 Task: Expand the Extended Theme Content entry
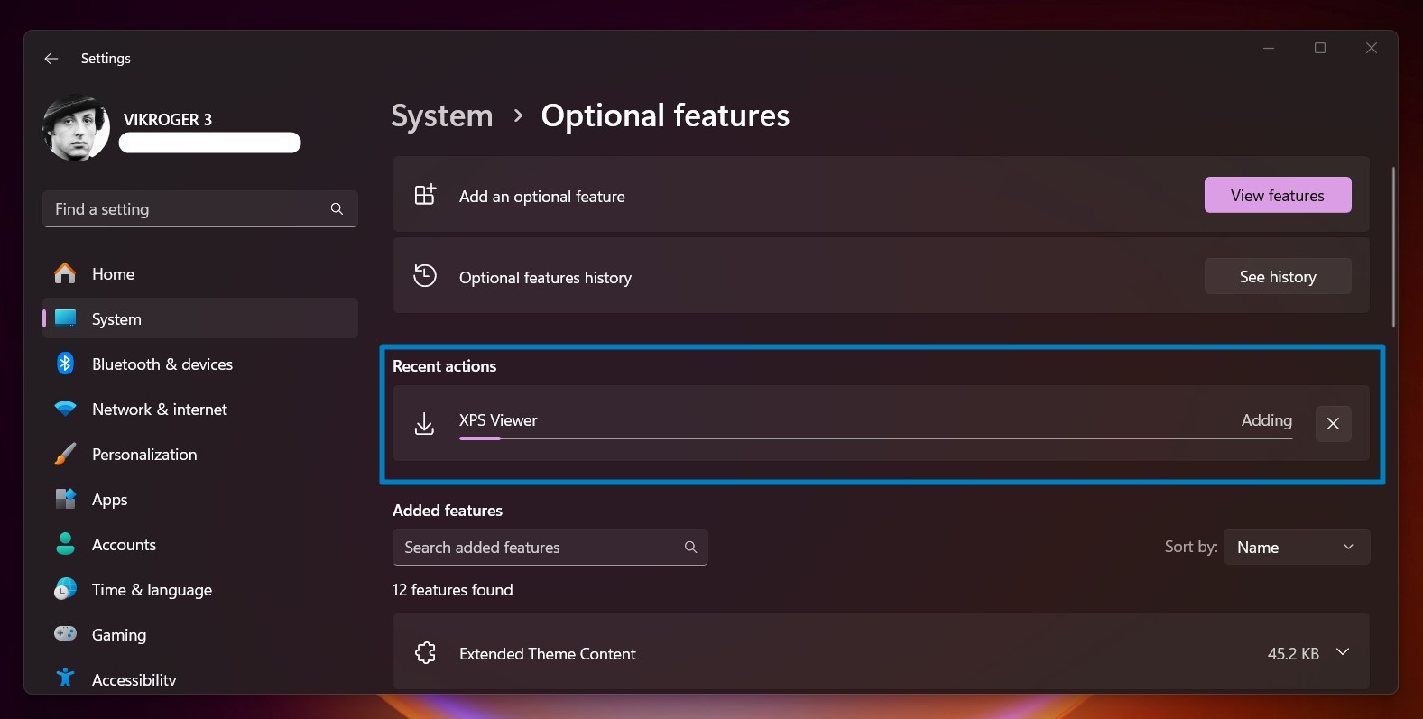coord(1343,652)
